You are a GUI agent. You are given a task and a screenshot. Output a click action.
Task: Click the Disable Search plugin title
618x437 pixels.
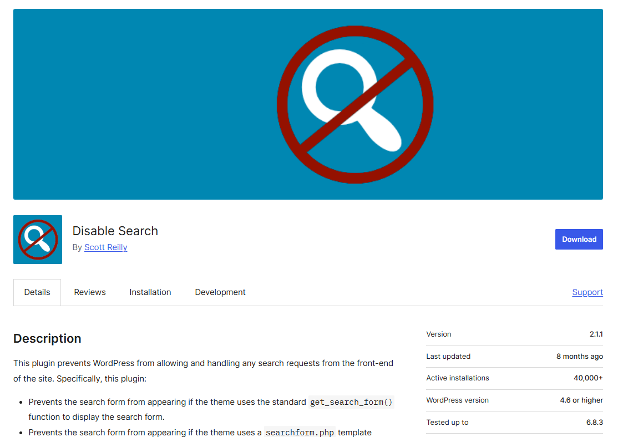pos(115,231)
